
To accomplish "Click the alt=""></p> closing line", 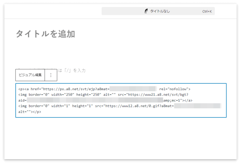I will (x=30, y=112).
